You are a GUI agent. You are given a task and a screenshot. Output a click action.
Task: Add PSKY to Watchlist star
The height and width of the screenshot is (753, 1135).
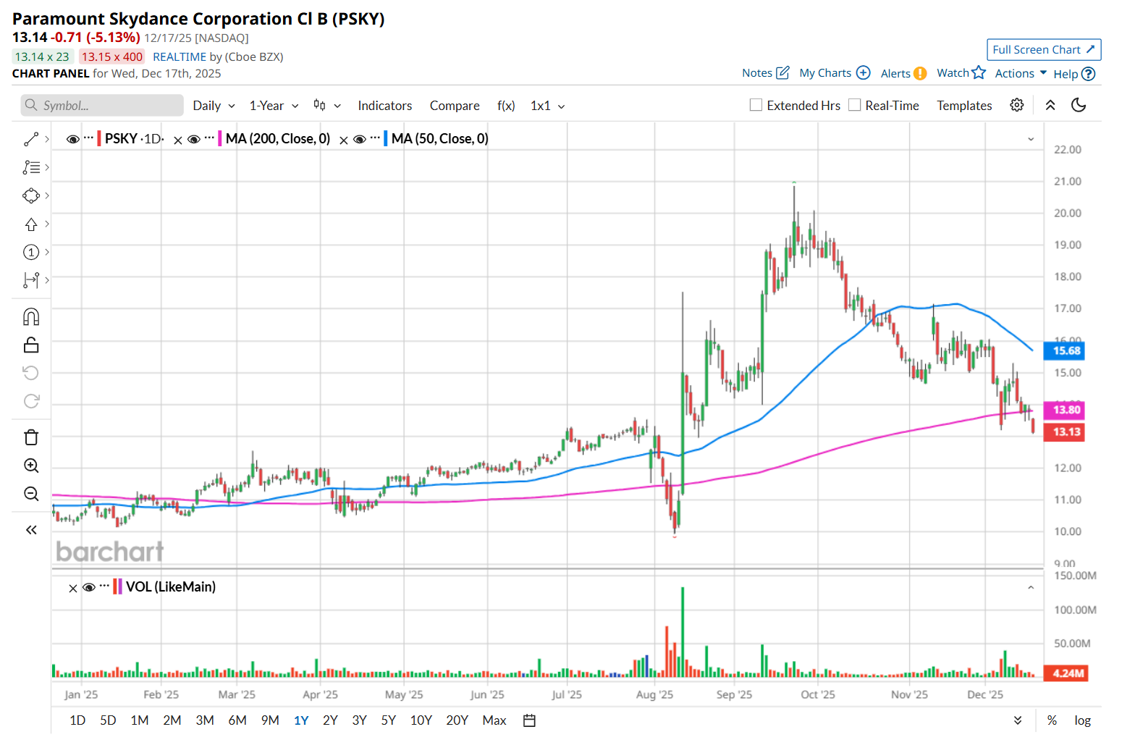click(979, 72)
